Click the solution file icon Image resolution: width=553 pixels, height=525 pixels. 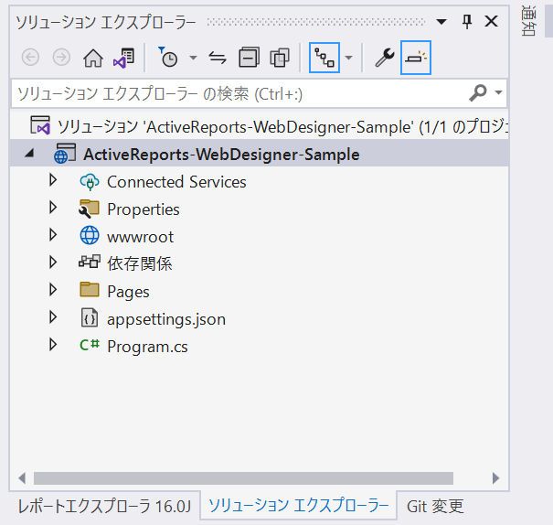pos(40,125)
